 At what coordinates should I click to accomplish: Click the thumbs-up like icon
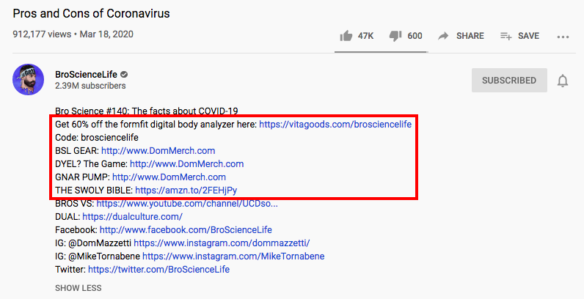[346, 36]
